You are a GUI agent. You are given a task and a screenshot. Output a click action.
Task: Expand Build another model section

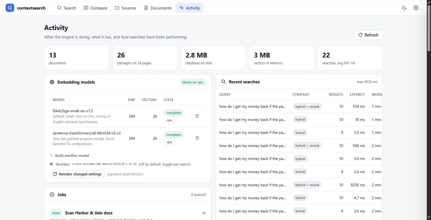[69, 156]
